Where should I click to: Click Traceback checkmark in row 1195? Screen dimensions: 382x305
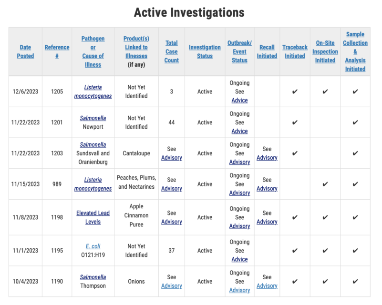click(x=295, y=251)
